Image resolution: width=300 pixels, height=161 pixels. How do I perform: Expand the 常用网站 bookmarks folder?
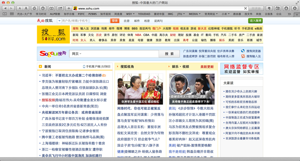(211, 14)
